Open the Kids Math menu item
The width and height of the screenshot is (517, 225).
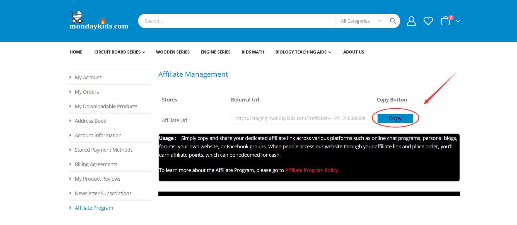(253, 52)
